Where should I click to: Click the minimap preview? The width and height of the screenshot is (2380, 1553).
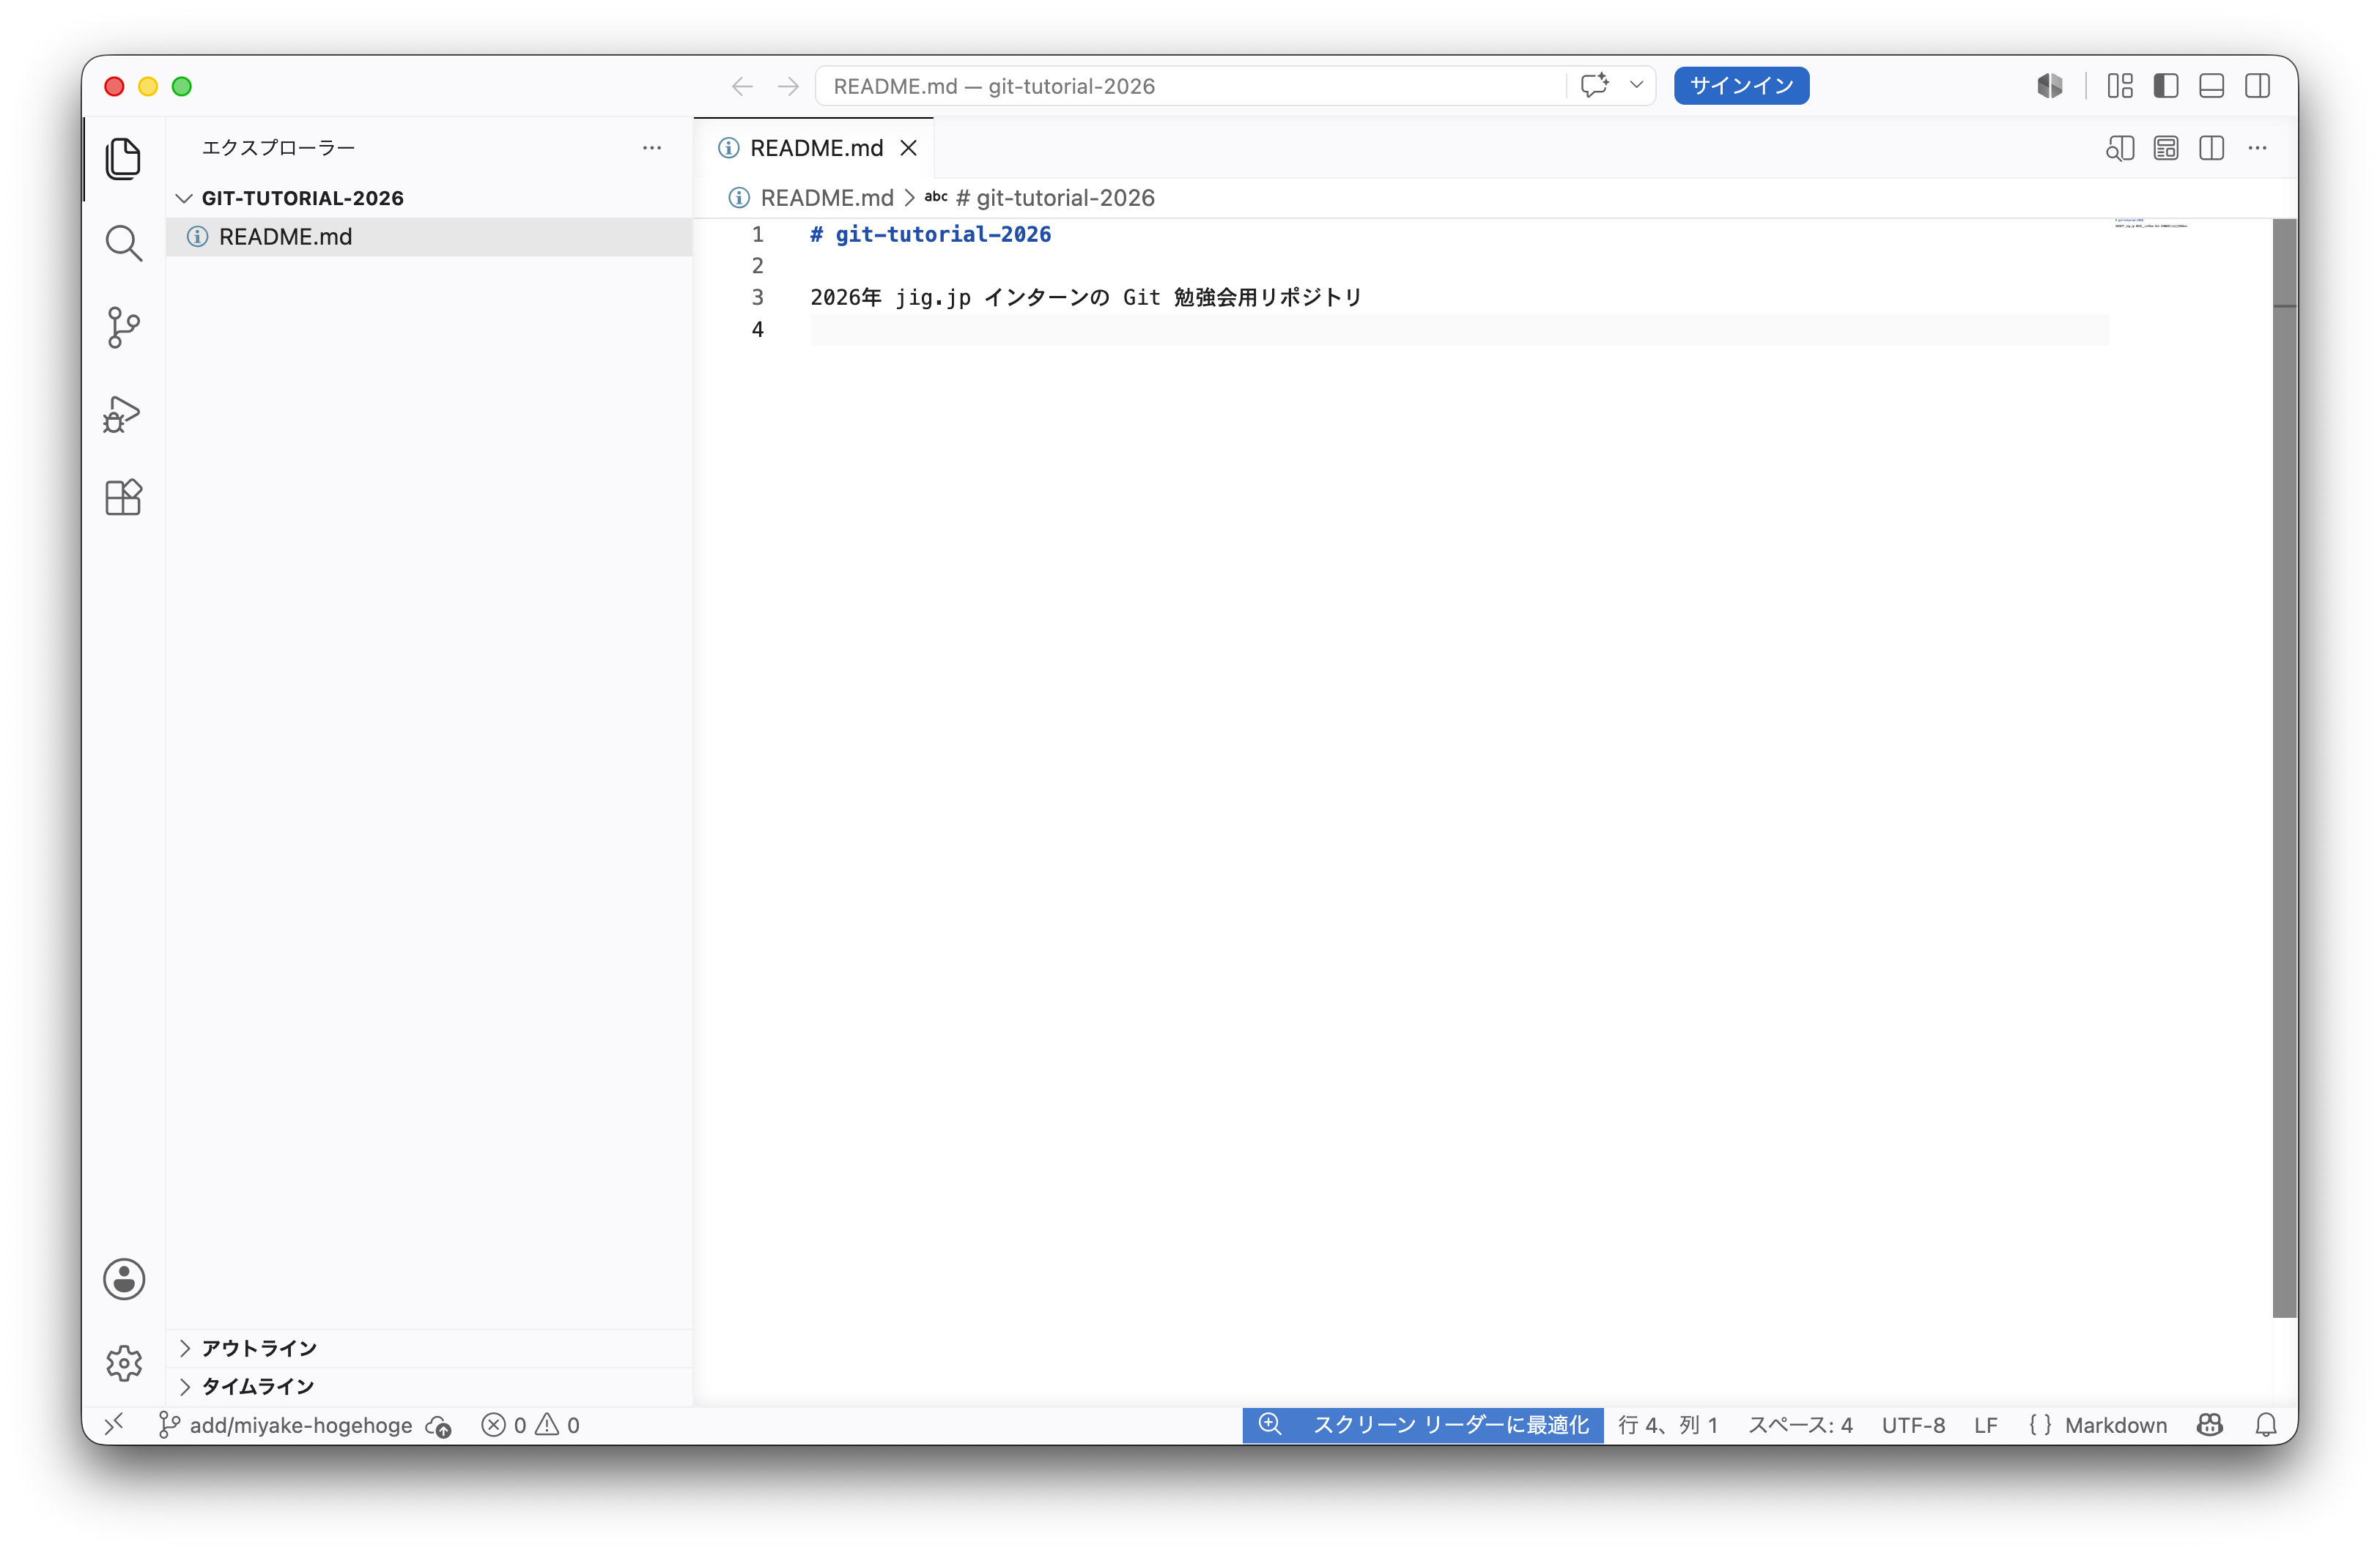point(2150,223)
